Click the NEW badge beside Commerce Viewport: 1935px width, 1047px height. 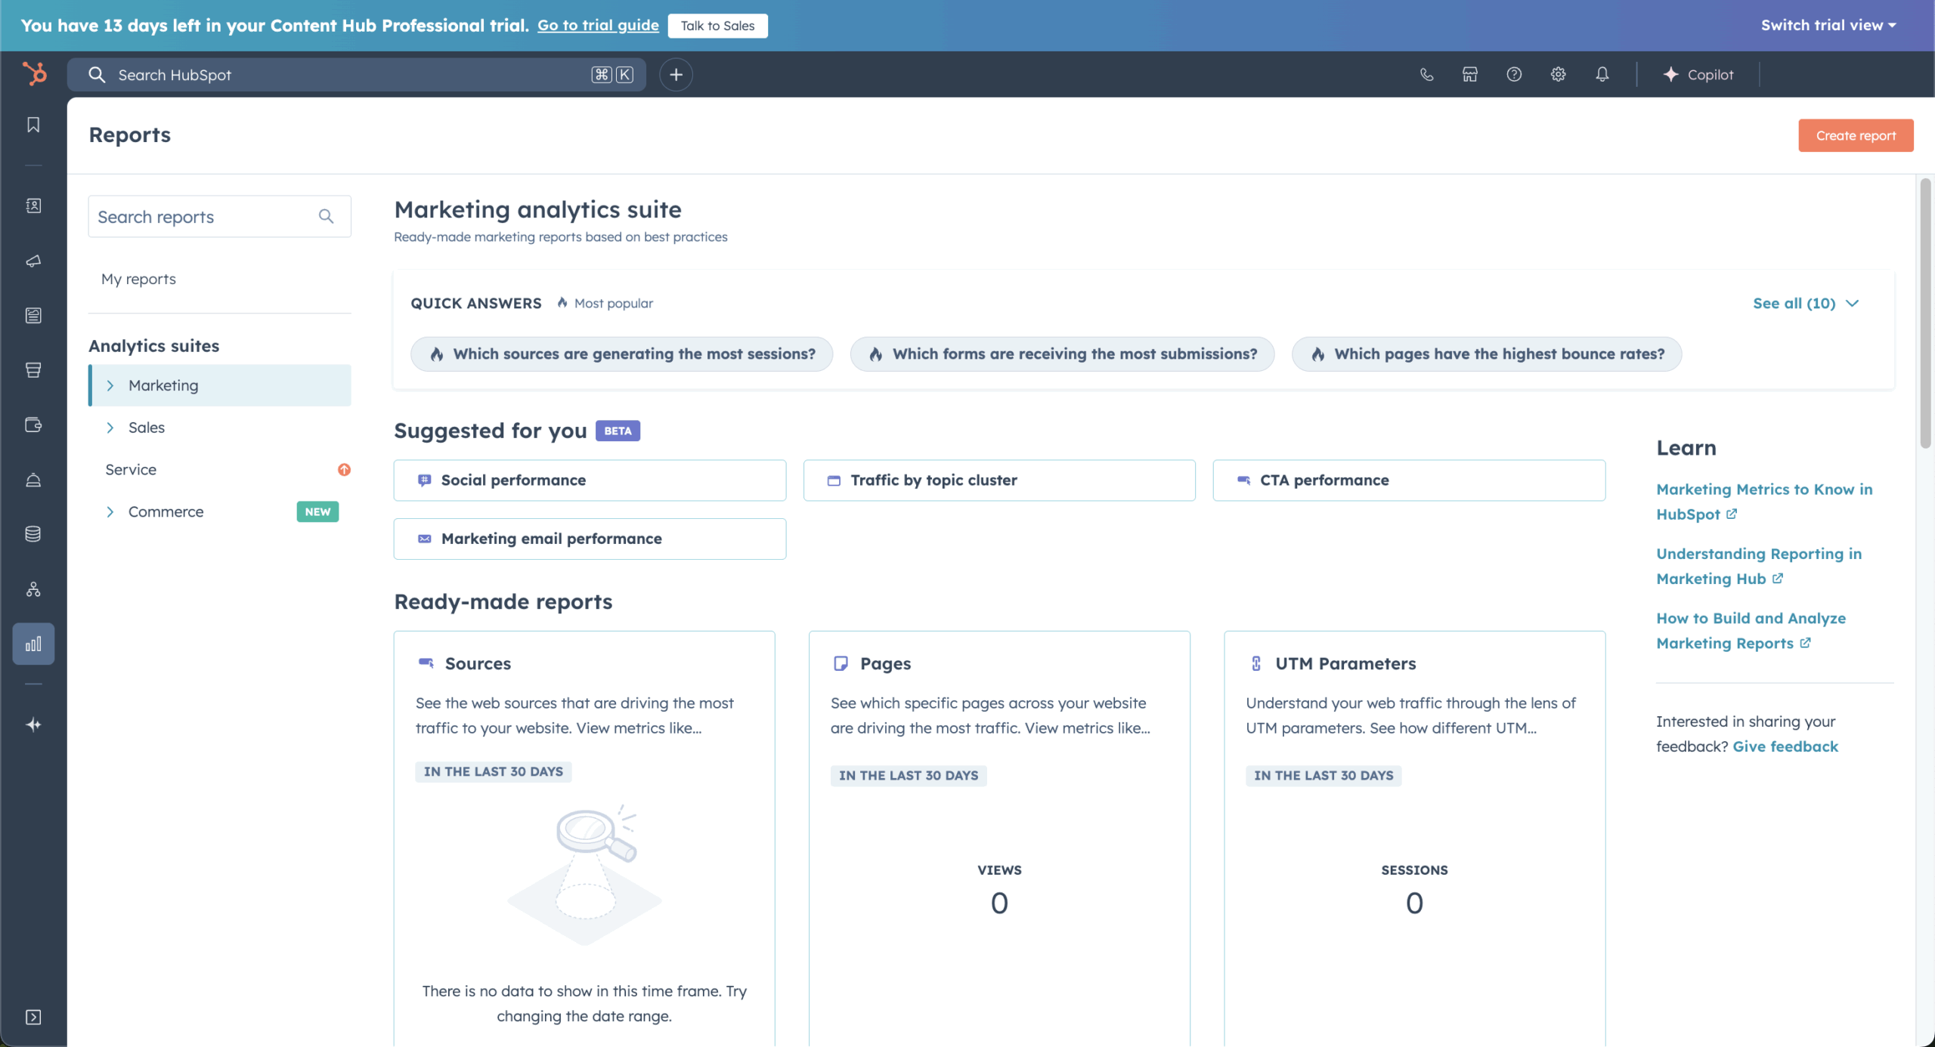point(317,511)
